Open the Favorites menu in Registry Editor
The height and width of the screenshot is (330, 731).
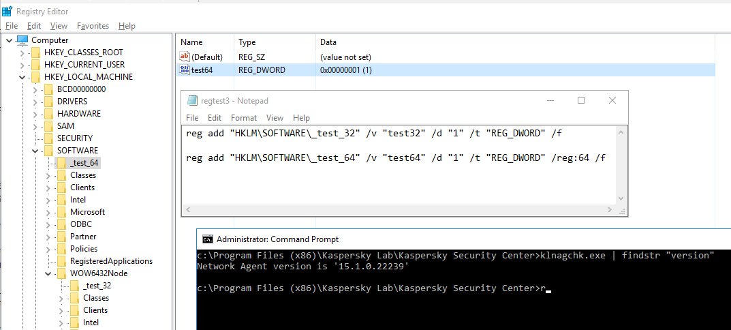[93, 26]
